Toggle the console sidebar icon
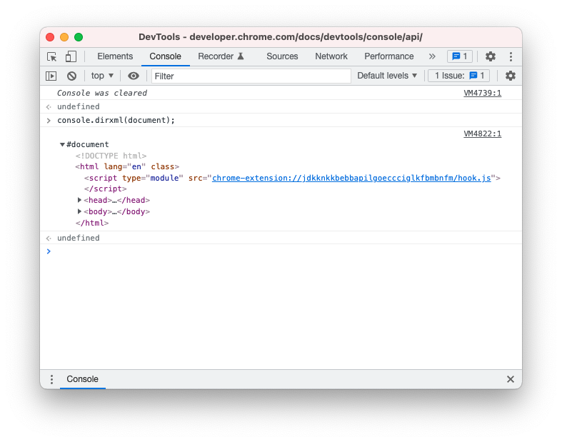Image resolution: width=562 pixels, height=442 pixels. point(51,76)
